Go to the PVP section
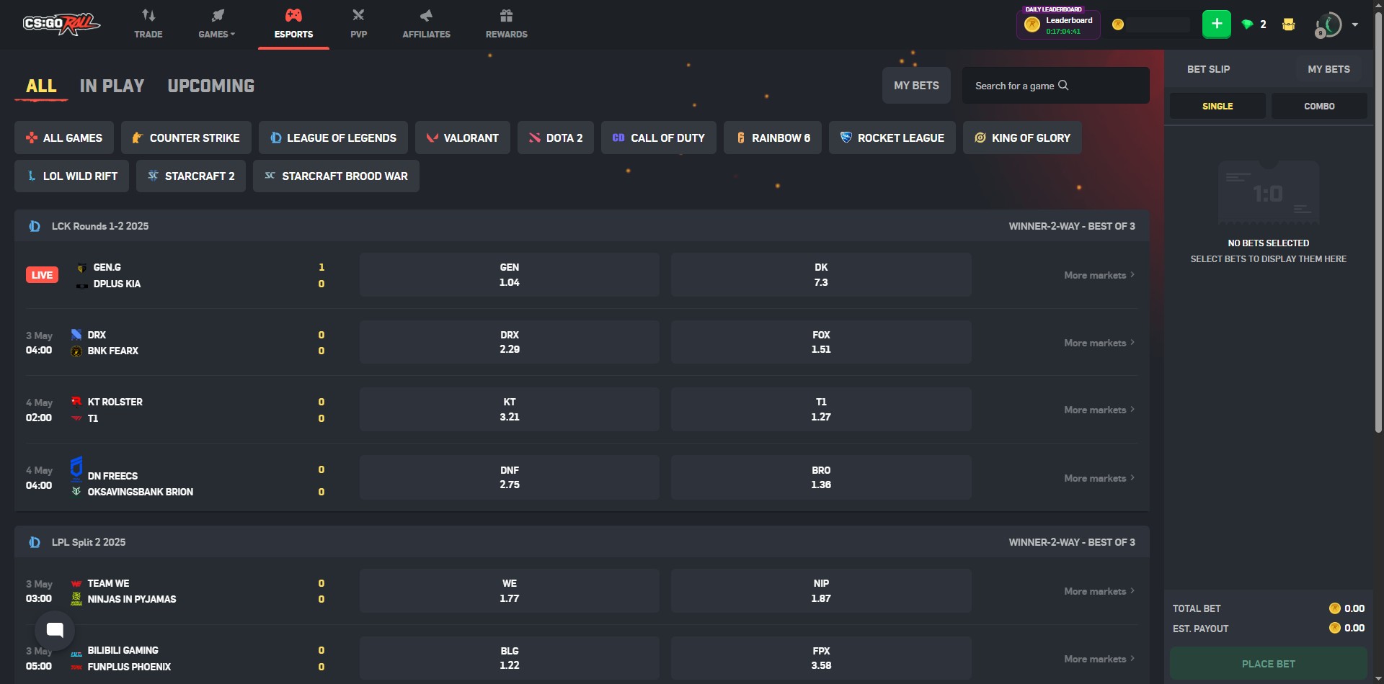The width and height of the screenshot is (1384, 684). tap(358, 24)
